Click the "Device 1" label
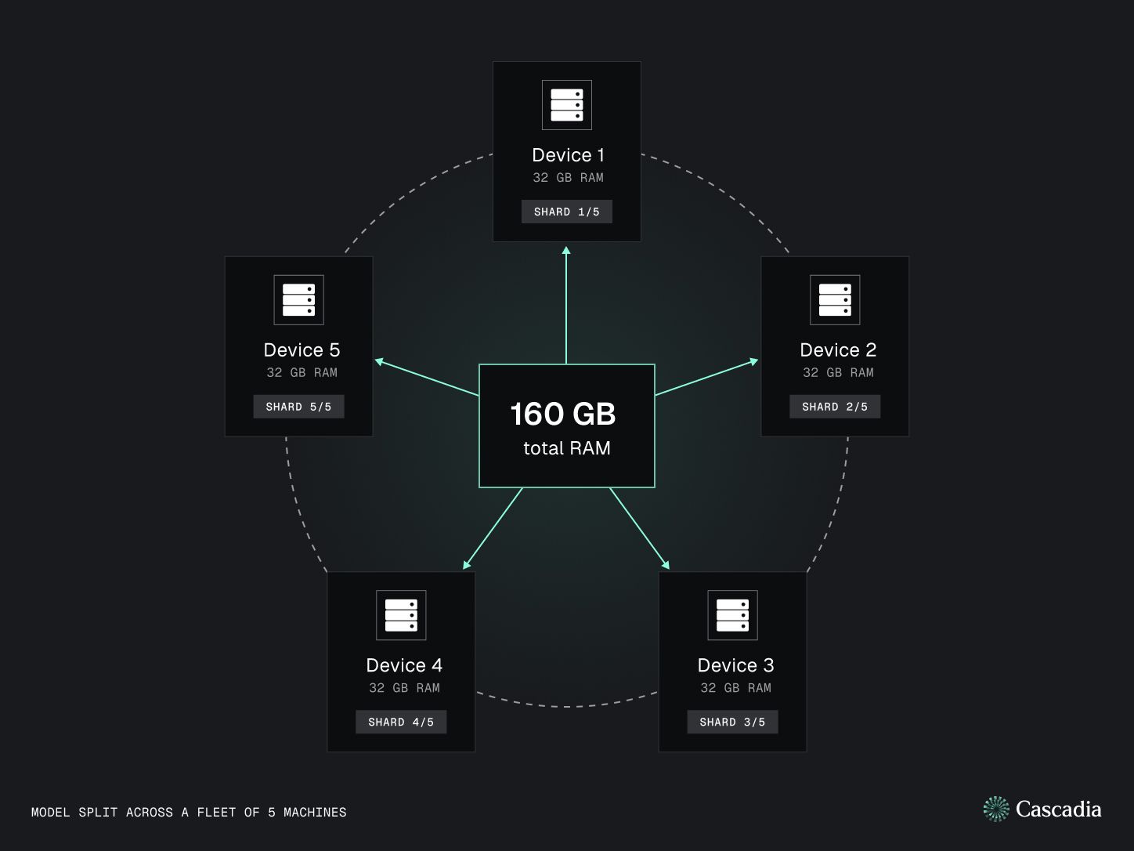The height and width of the screenshot is (851, 1134). (568, 155)
